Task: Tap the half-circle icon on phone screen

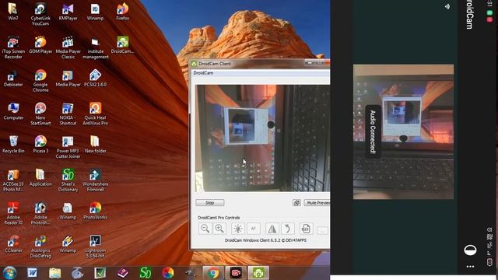Action: [x=470, y=250]
